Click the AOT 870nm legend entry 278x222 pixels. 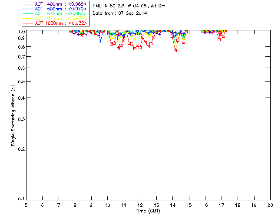(55, 18)
